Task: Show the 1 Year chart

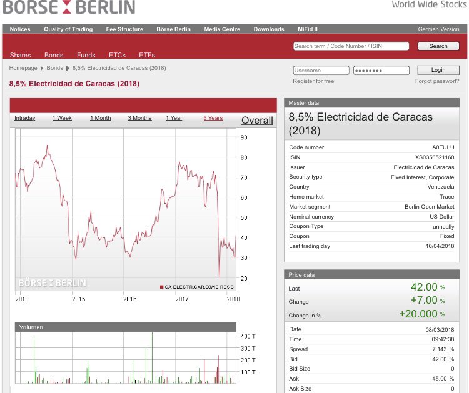Action: coord(174,118)
